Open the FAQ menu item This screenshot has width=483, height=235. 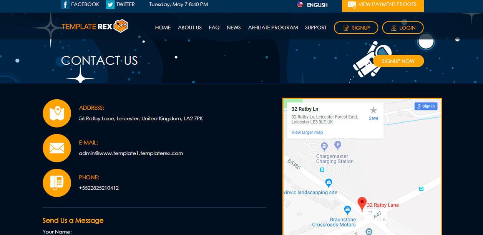[214, 28]
